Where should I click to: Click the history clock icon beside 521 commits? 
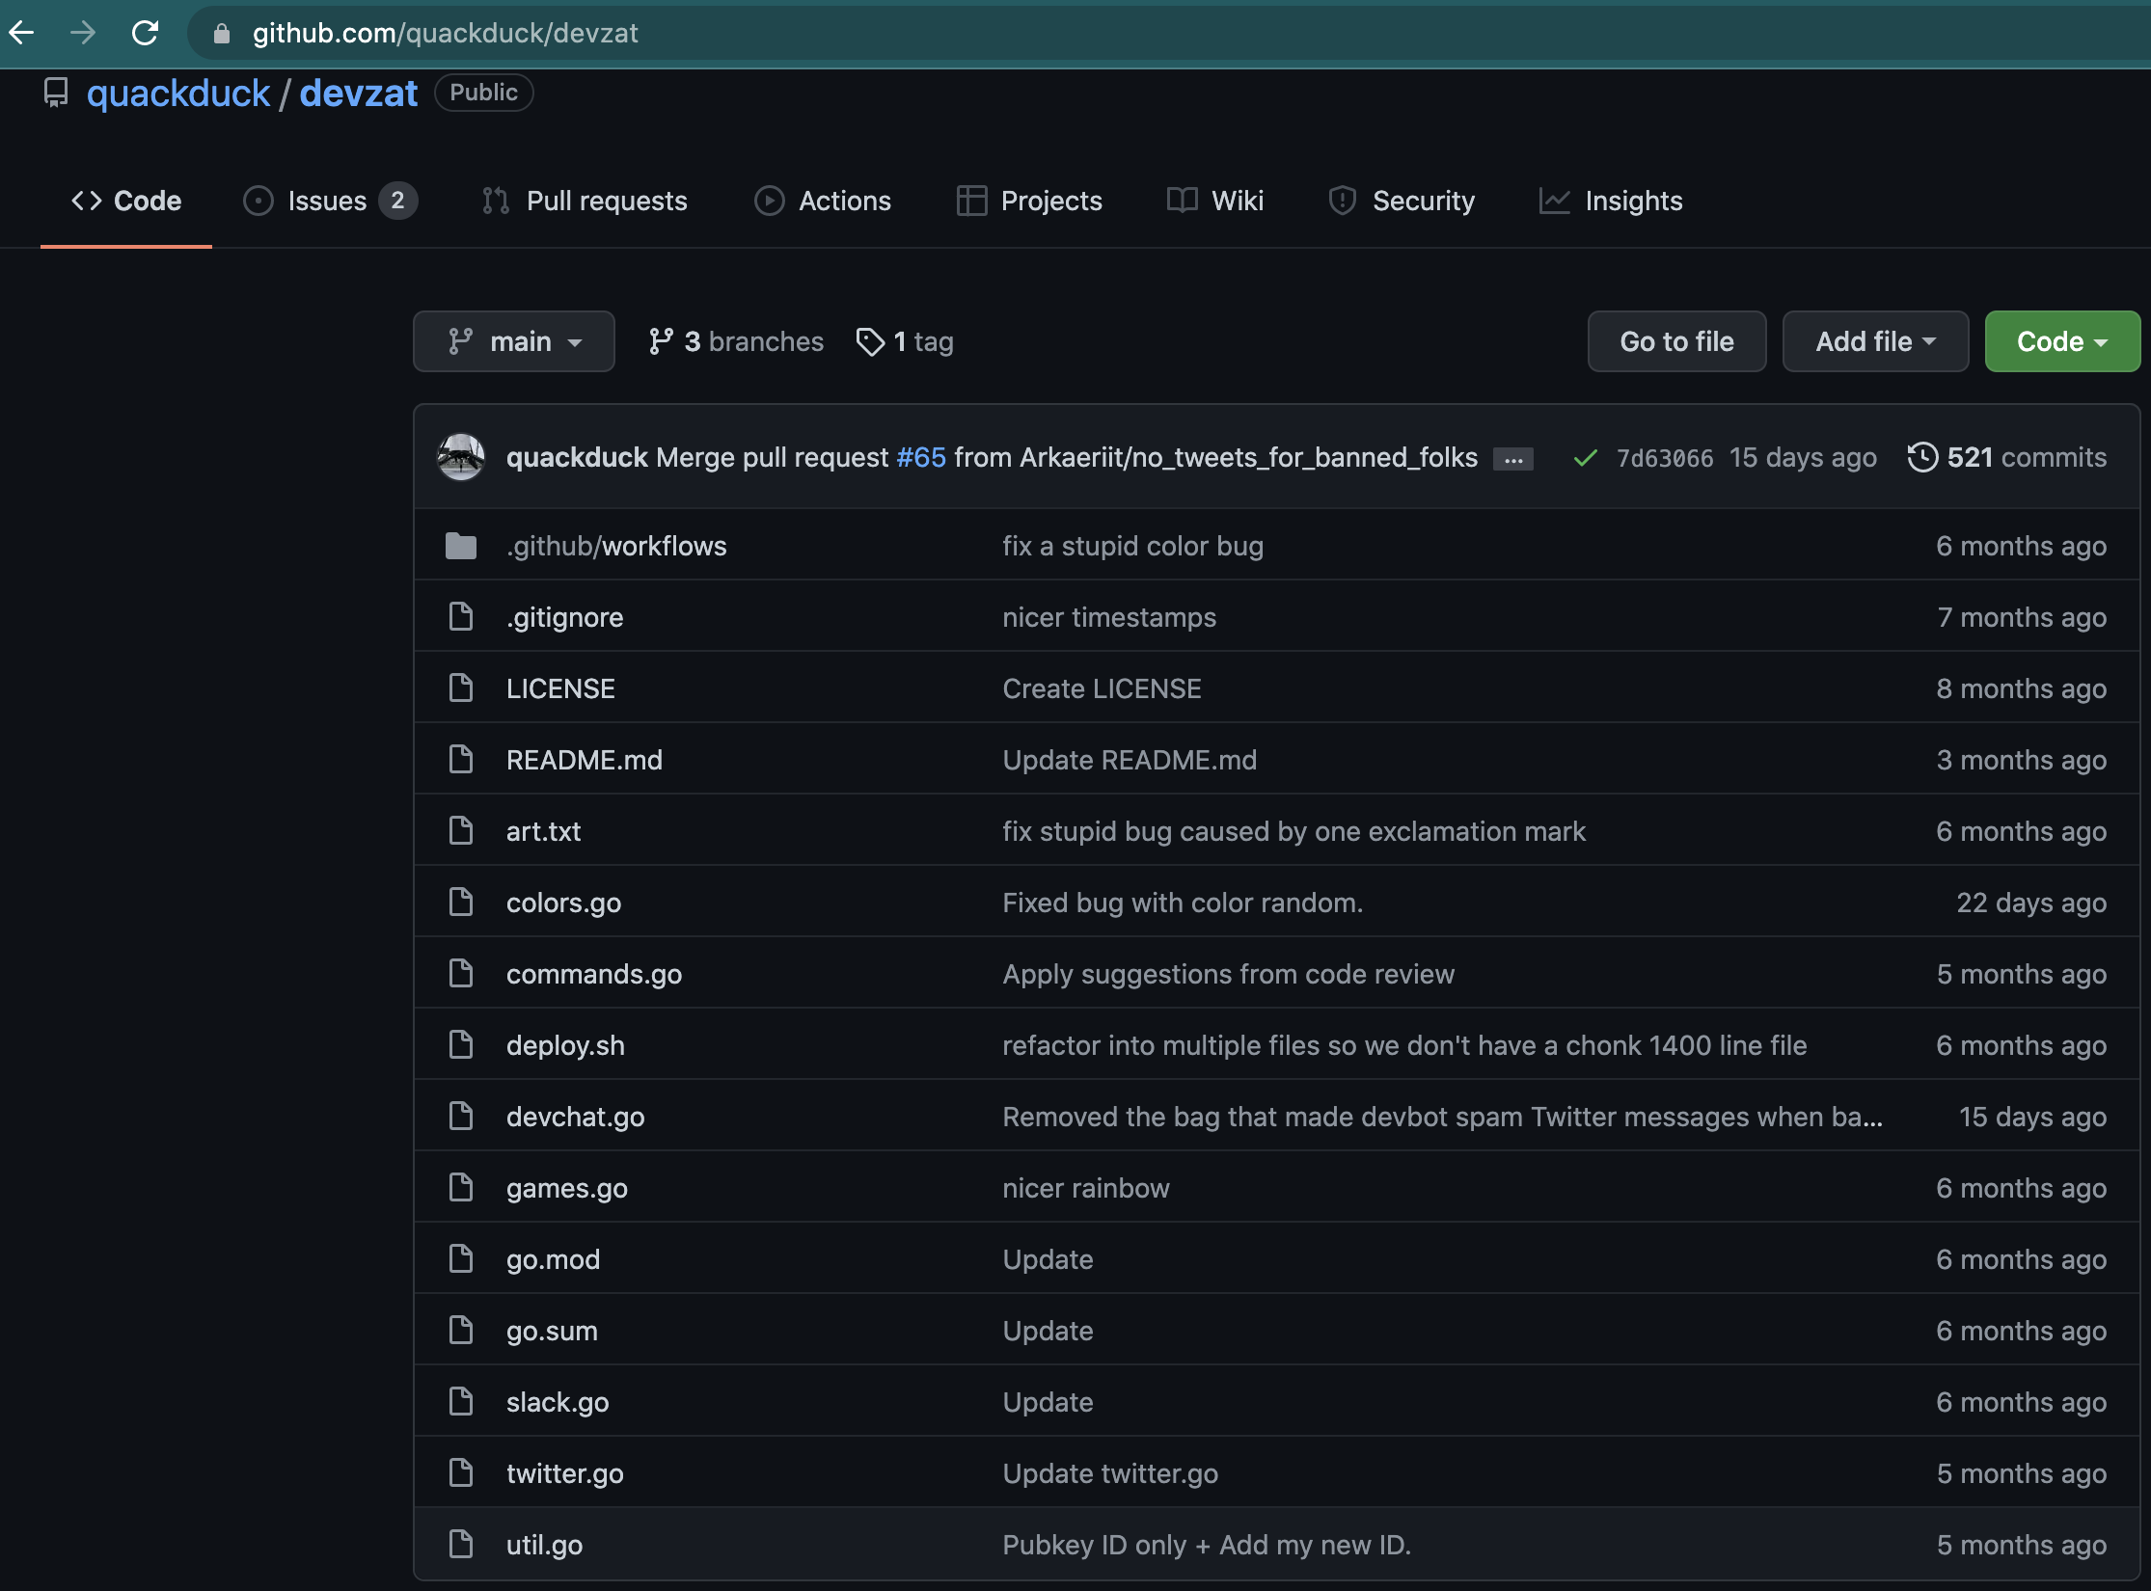(1922, 457)
